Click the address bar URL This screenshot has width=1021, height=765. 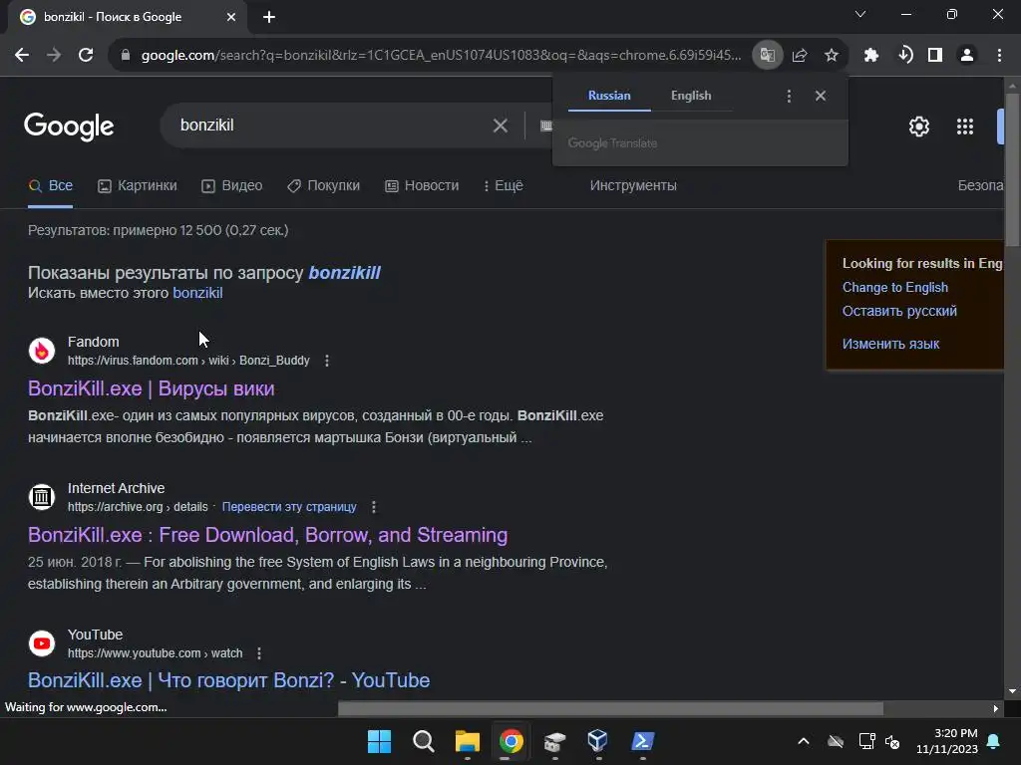pyautogui.click(x=441, y=56)
